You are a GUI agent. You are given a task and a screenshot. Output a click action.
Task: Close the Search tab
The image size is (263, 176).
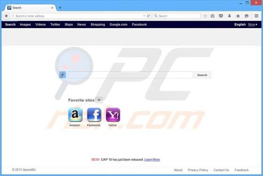pos(52,7)
